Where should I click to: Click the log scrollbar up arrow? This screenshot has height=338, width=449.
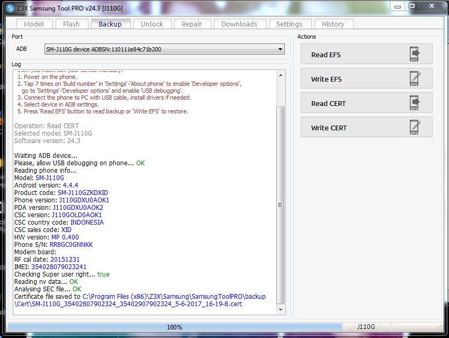pos(281,75)
